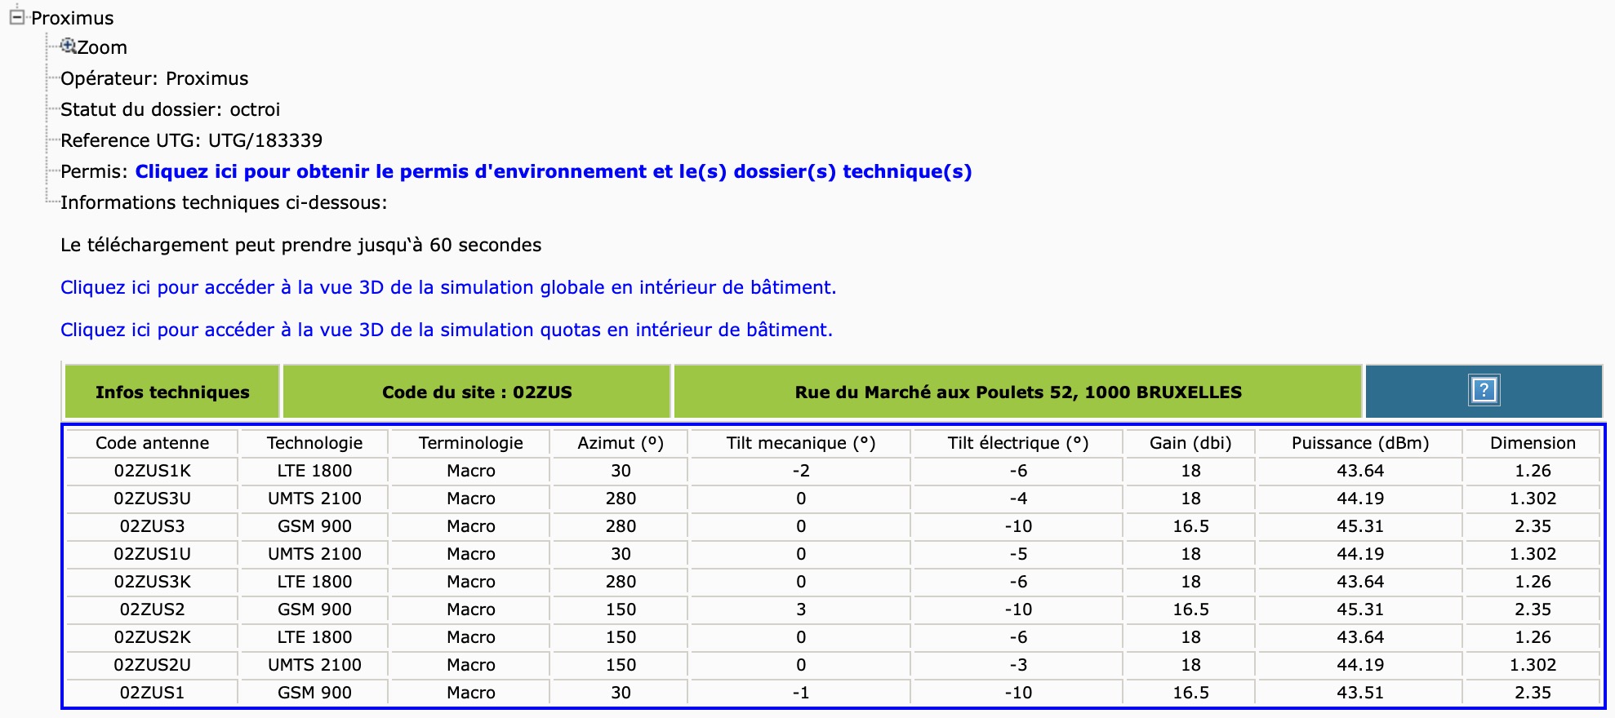Click dimension 1.302 in 02ZUS1U row
Screen dimensions: 1615x718
[1533, 554]
